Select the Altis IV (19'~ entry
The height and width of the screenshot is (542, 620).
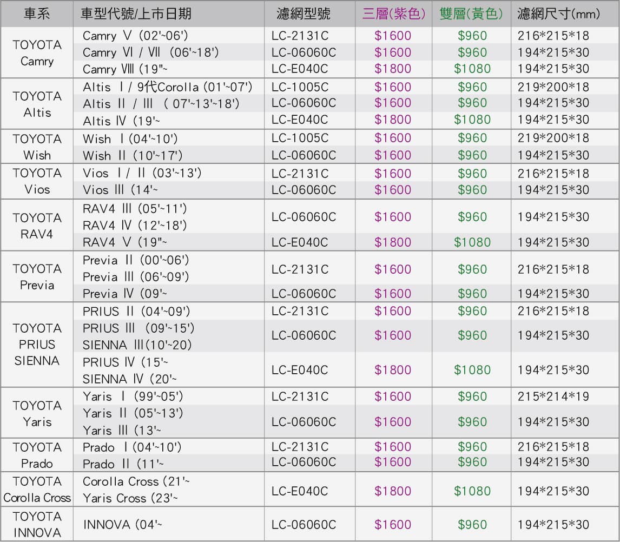point(121,121)
